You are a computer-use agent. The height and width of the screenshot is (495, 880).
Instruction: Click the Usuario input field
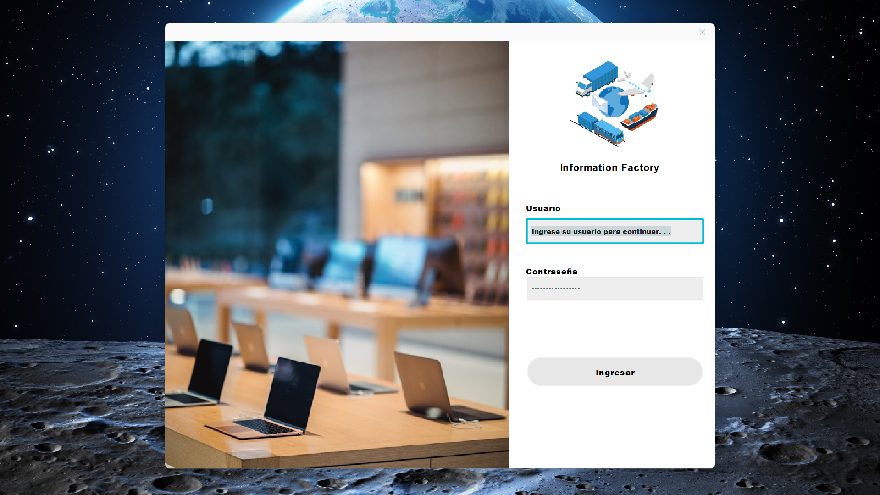tap(614, 231)
